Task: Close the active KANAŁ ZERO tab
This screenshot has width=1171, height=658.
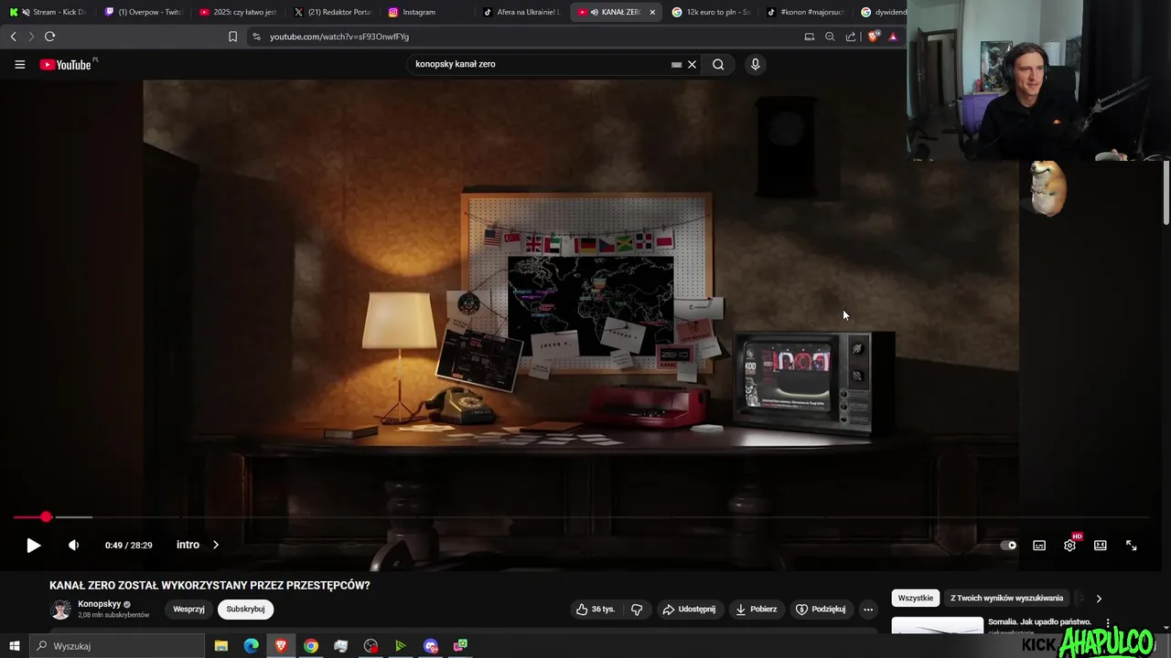Action: point(652,12)
